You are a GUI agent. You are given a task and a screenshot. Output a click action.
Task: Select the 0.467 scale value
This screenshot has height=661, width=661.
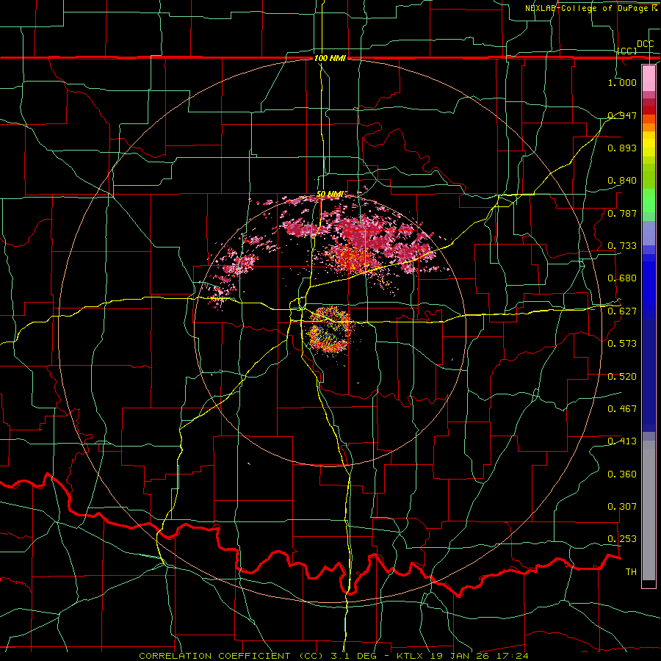click(622, 408)
